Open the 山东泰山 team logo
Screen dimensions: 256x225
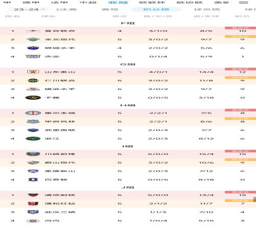coord(33,72)
